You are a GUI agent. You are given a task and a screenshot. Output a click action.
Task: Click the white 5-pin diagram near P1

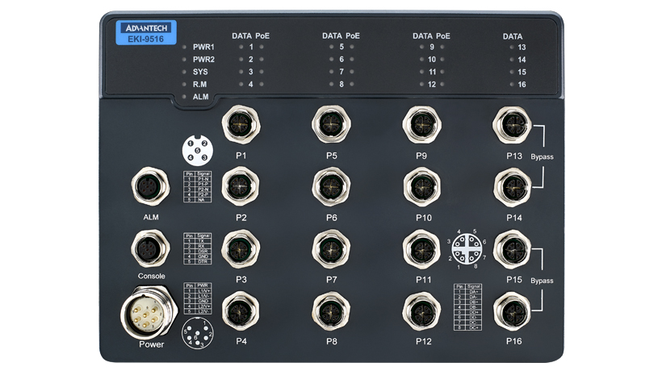tap(198, 151)
